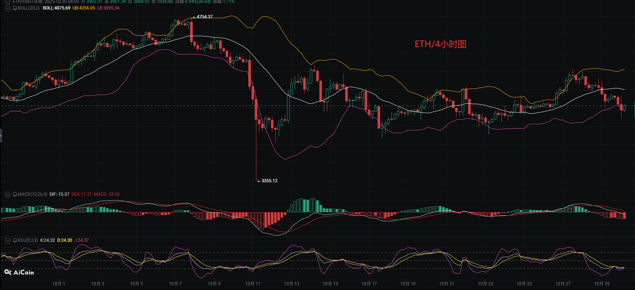Click the BOLL indicator alert bell icon
Screen dimensions: 635x290
click(15, 8)
